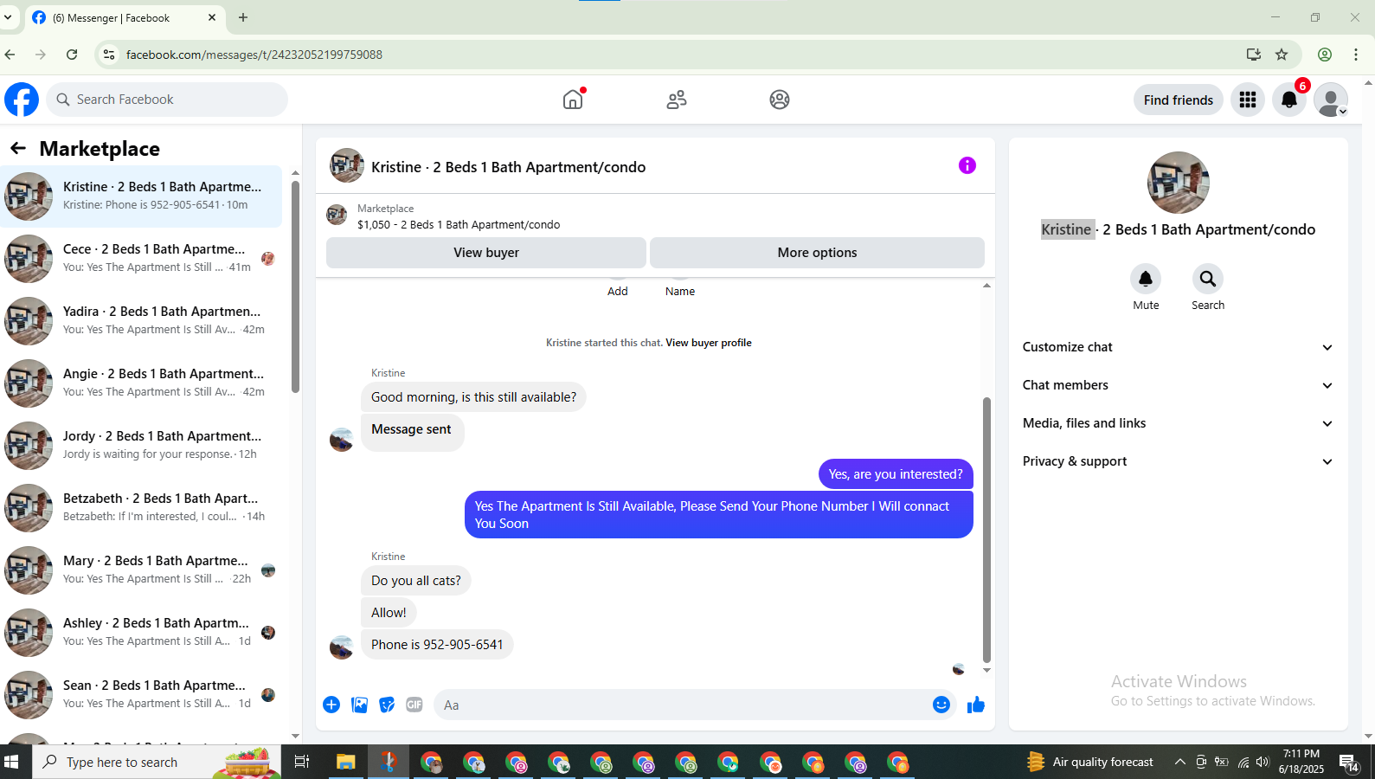This screenshot has height=779, width=1375.
Task: Mute the Kristine conversation
Action: [x=1146, y=279]
